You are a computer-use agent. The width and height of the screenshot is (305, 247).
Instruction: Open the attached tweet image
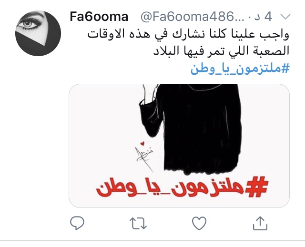[x=179, y=146]
